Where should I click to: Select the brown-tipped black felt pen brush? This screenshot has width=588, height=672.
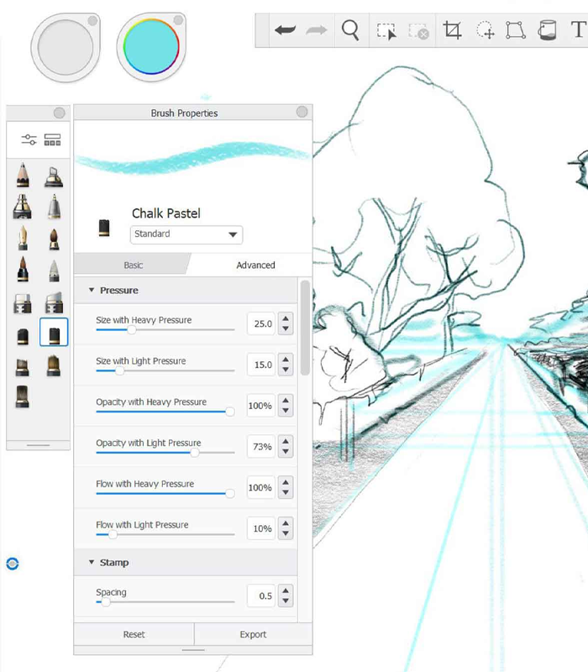click(x=23, y=269)
